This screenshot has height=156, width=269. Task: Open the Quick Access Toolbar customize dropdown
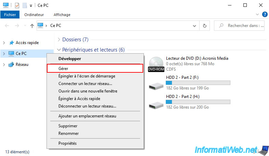[31, 5]
